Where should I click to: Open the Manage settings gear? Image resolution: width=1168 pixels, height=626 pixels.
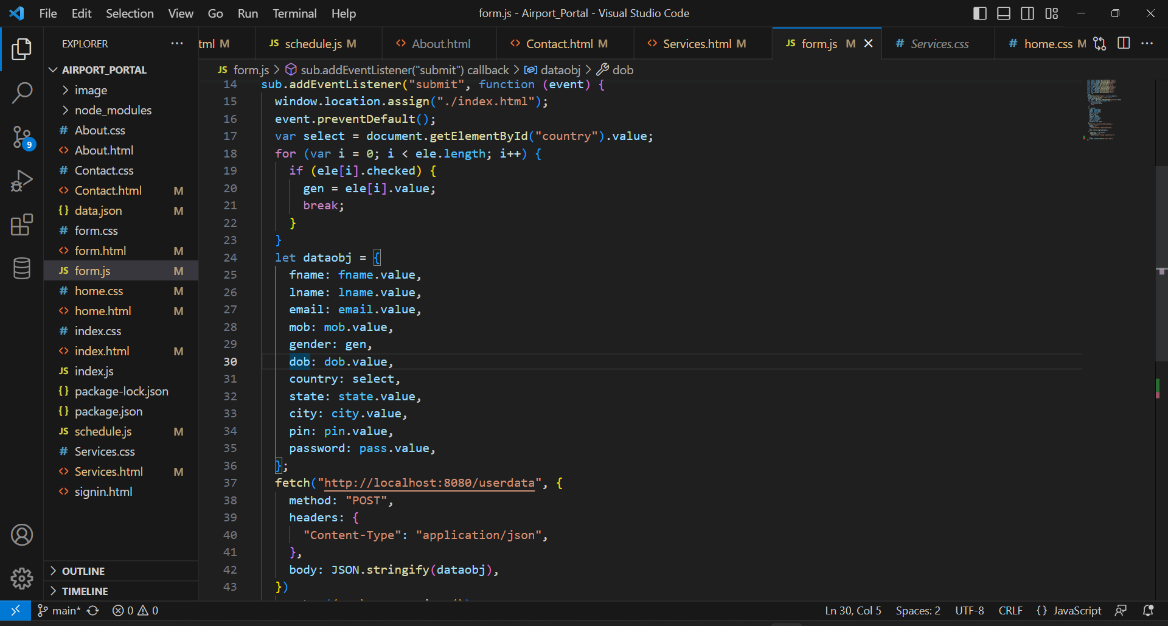pyautogui.click(x=22, y=579)
